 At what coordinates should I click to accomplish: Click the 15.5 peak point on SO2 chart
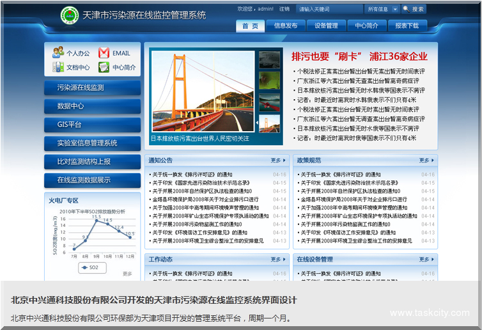click(97, 221)
